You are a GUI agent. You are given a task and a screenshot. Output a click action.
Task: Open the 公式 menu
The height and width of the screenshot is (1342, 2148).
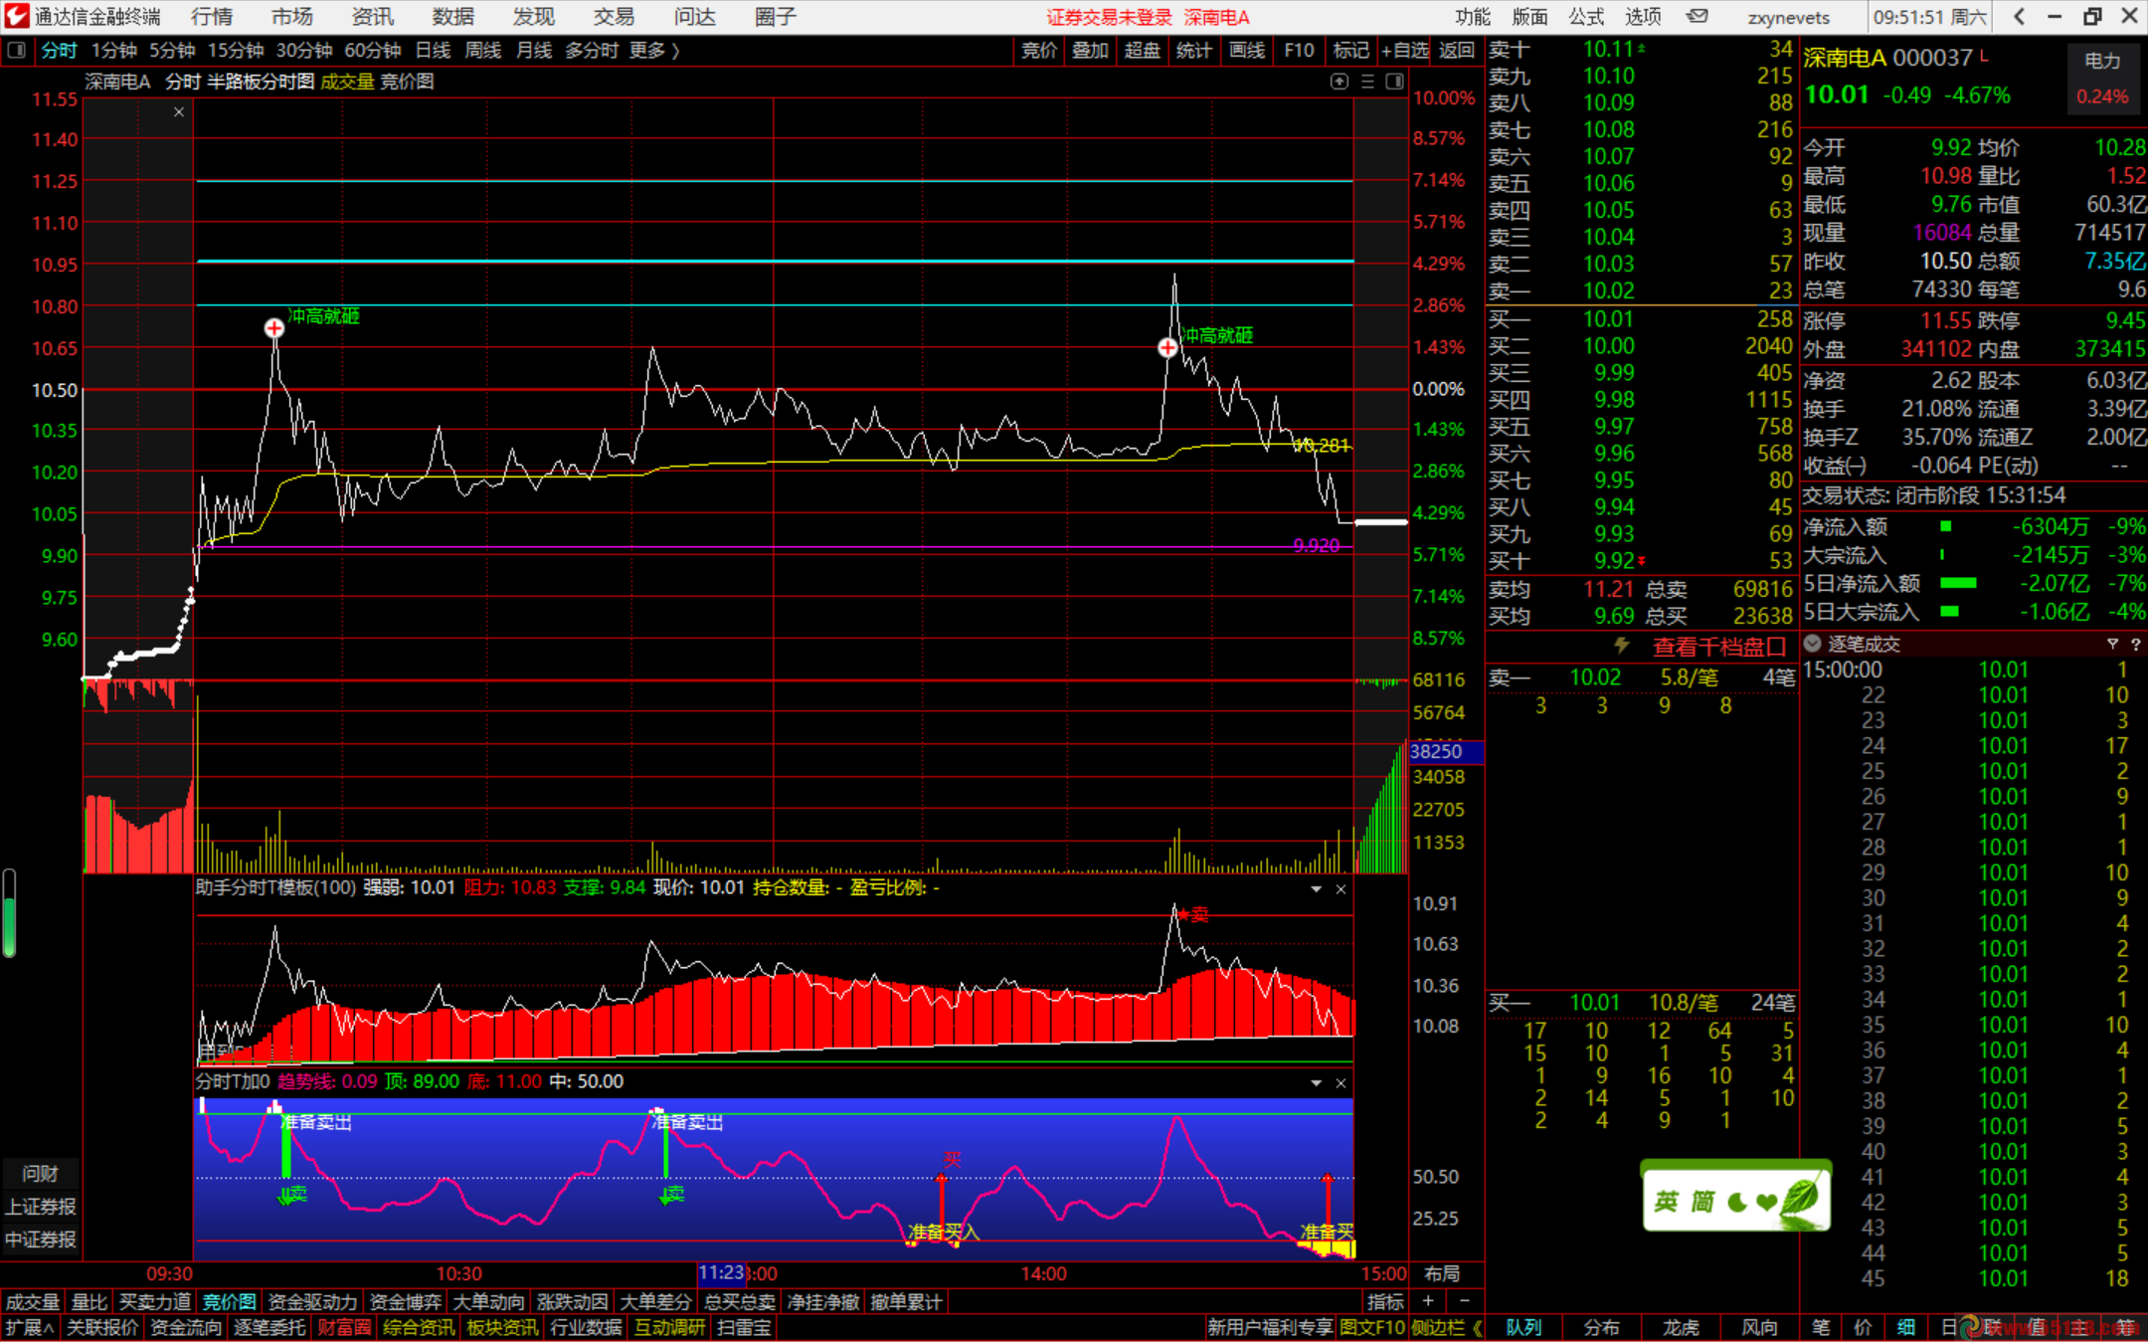pos(1586,17)
